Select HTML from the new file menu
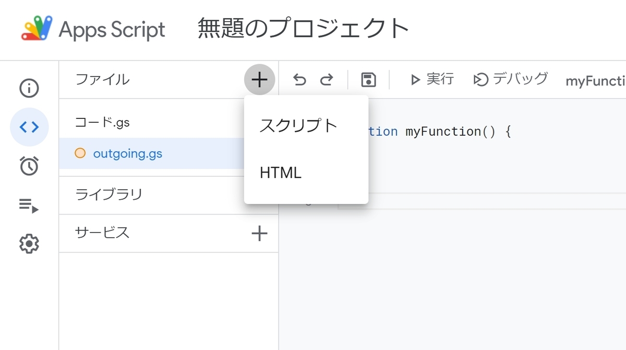Image resolution: width=626 pixels, height=350 pixels. coord(280,172)
